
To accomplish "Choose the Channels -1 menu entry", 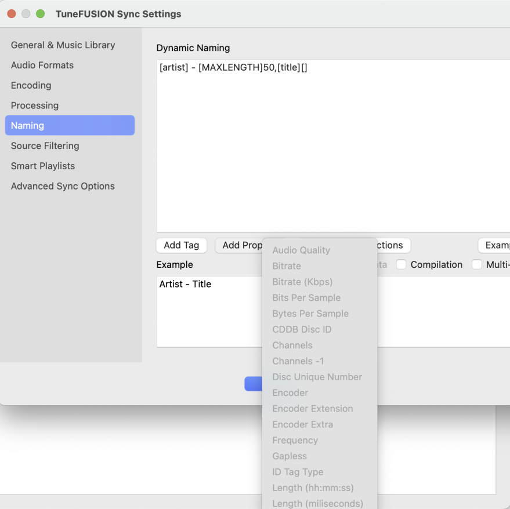I will point(320,361).
